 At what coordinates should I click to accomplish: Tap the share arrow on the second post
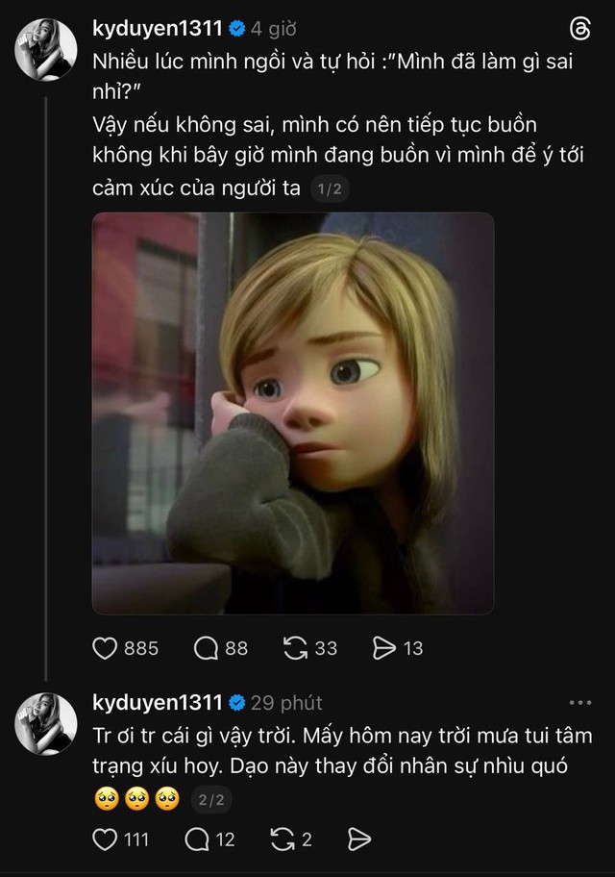358,839
